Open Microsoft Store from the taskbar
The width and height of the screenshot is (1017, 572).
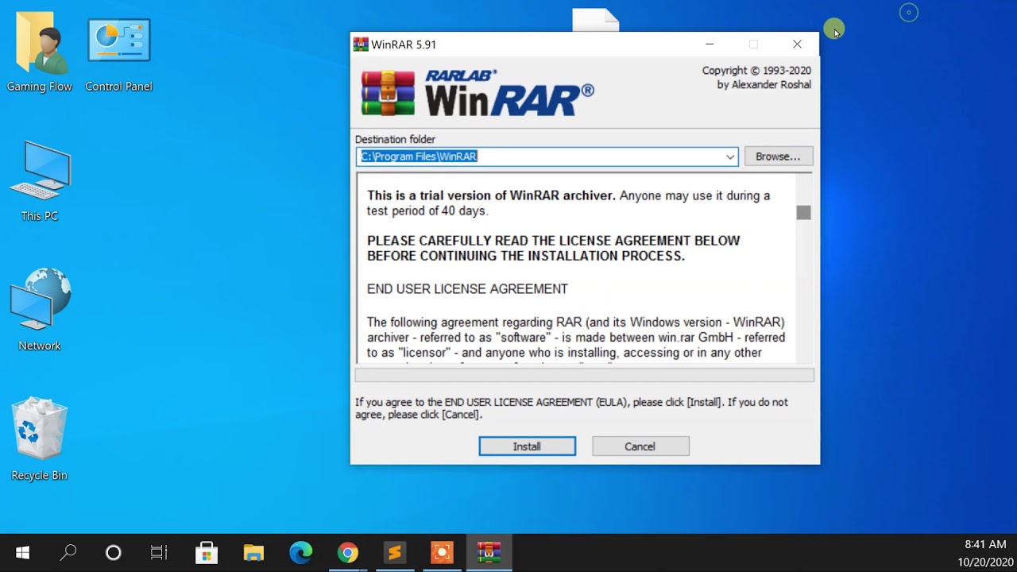pos(207,553)
